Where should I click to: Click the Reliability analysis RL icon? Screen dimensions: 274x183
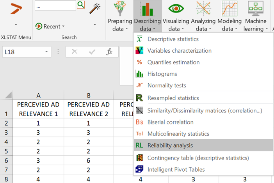tap(139, 145)
